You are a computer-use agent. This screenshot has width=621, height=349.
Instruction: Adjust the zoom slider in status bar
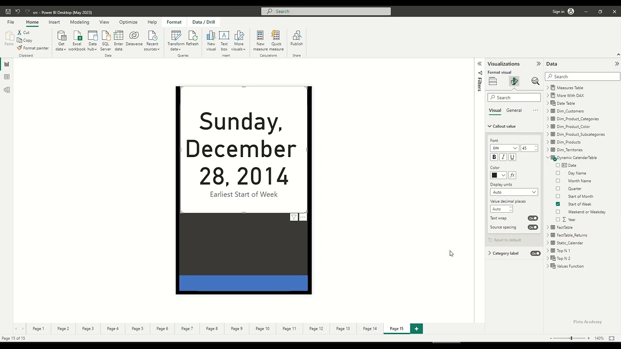(x=571, y=338)
